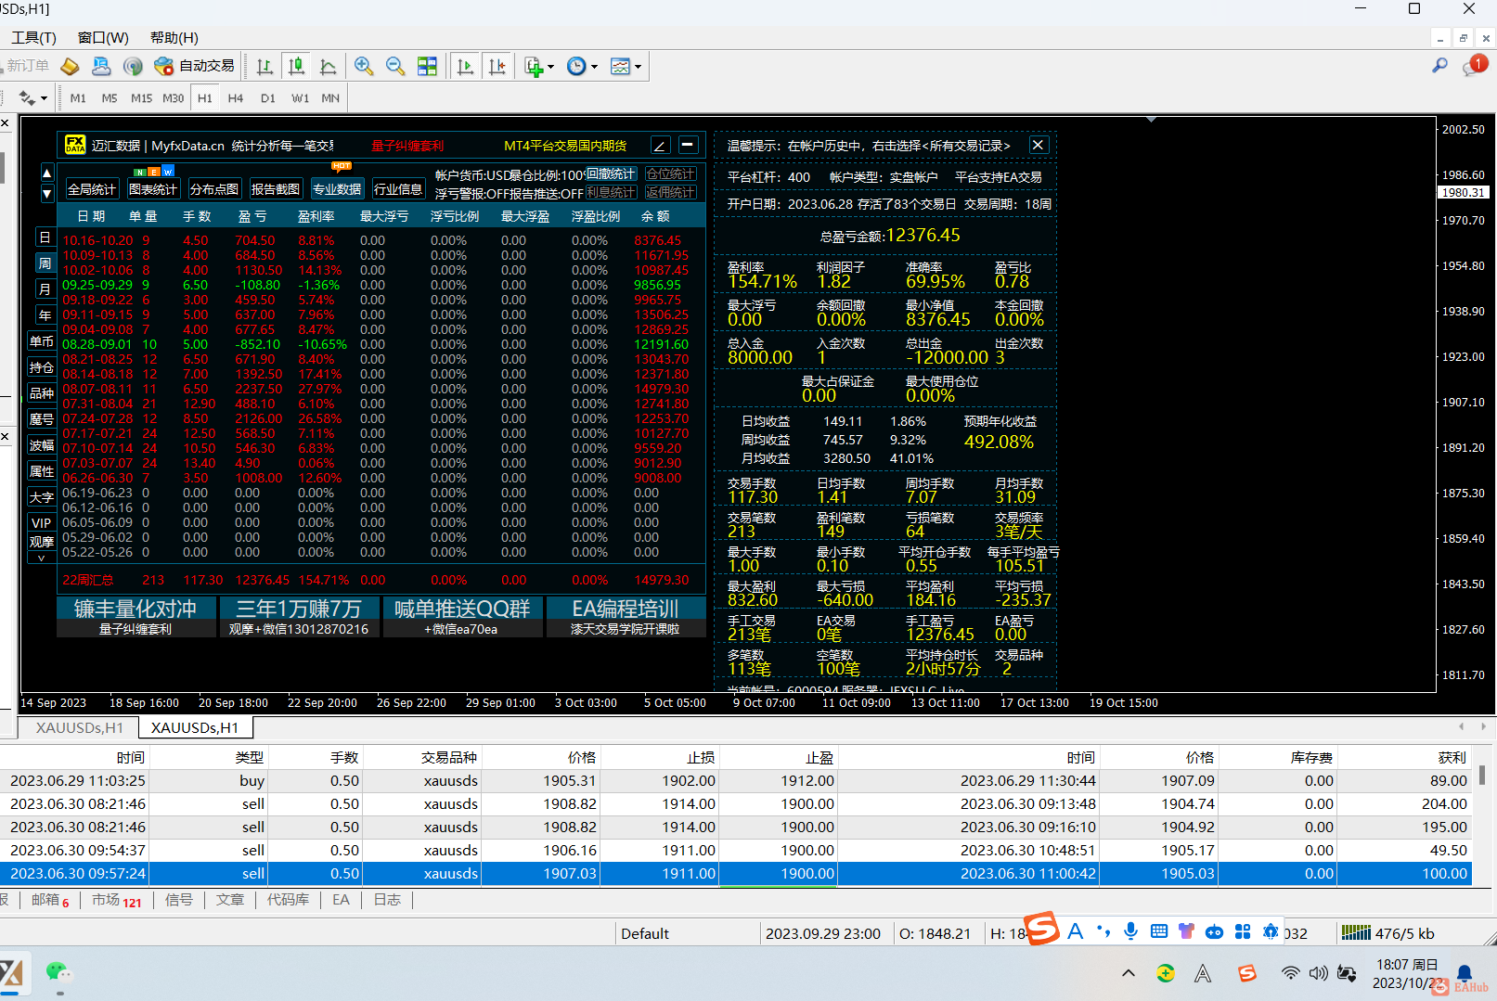
Task: Select the 日 period side button
Action: [x=45, y=237]
